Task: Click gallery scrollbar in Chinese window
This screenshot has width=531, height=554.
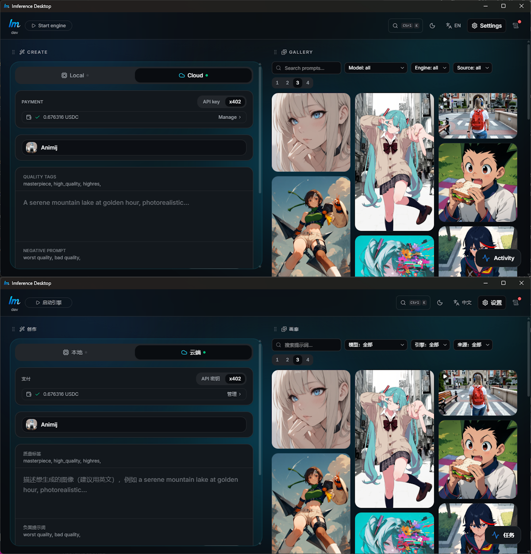Action: click(528, 358)
